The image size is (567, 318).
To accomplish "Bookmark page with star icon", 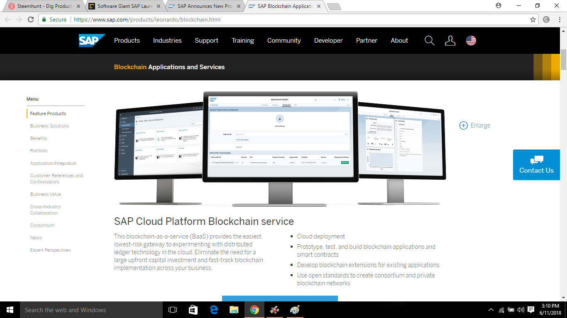I will [x=533, y=19].
